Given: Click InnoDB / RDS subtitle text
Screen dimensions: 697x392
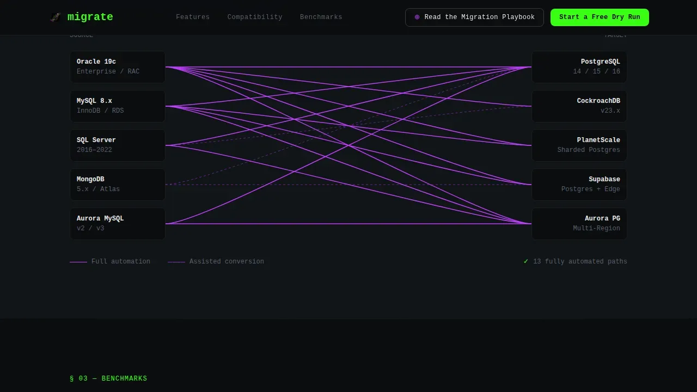Looking at the screenshot, I should point(100,111).
